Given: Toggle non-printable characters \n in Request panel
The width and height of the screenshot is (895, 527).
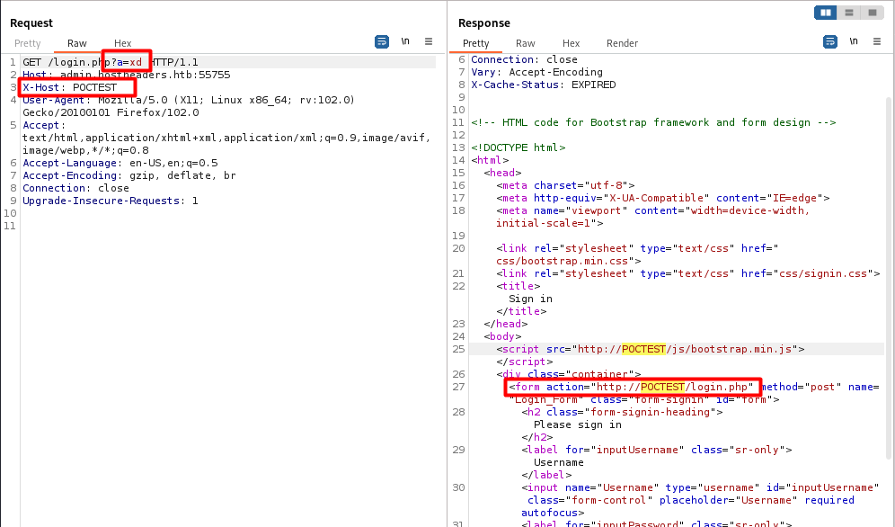Looking at the screenshot, I should 405,41.
